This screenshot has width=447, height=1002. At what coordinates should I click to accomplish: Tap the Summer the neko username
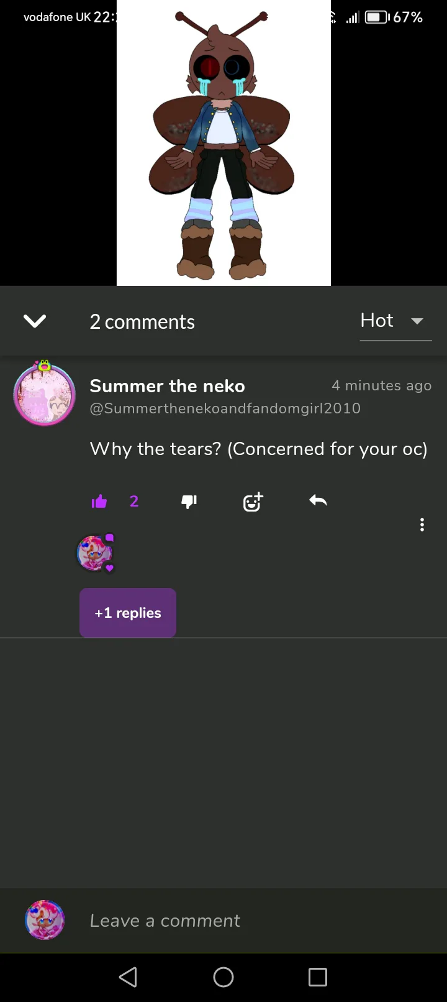click(x=168, y=386)
